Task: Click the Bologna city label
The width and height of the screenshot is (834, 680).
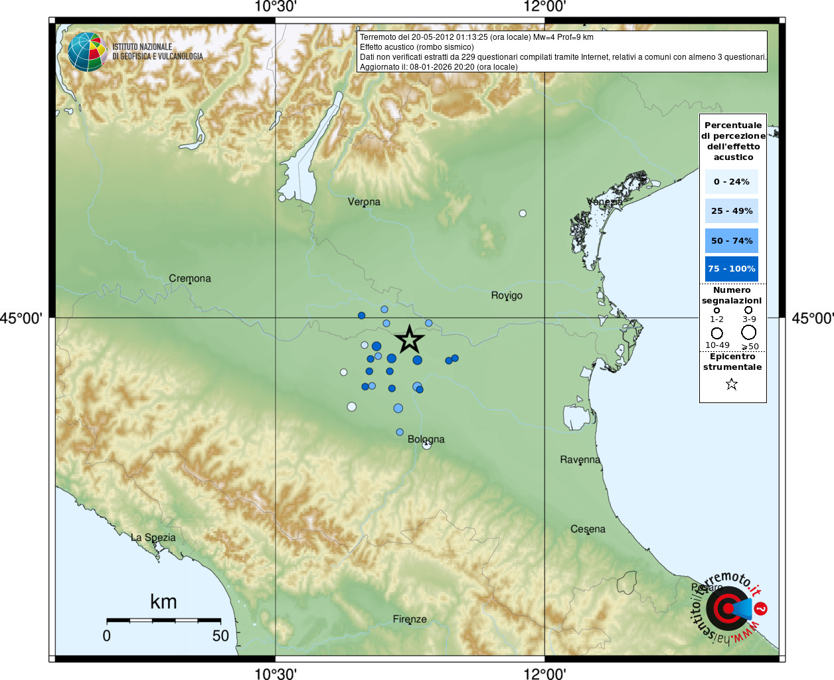Action: coord(426,439)
